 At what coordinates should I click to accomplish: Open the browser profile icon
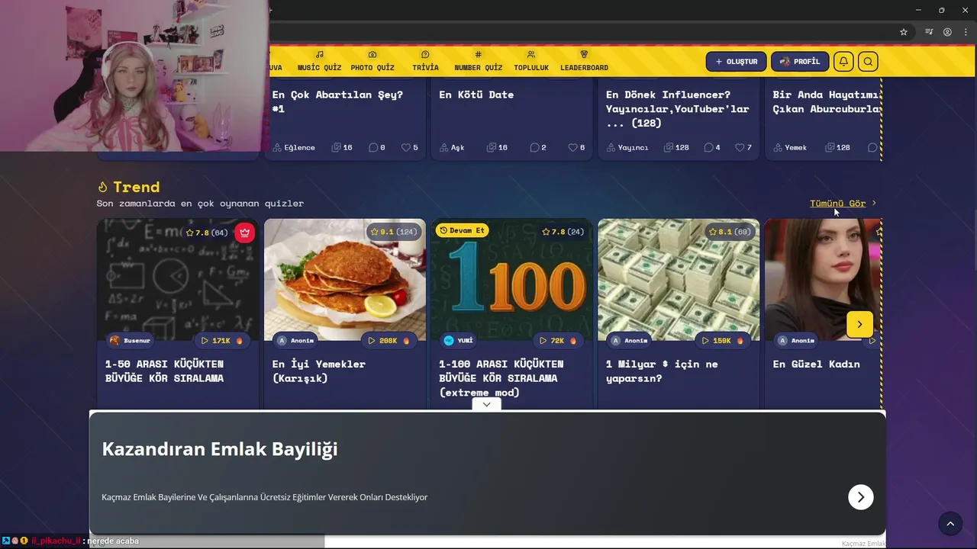[x=947, y=32]
